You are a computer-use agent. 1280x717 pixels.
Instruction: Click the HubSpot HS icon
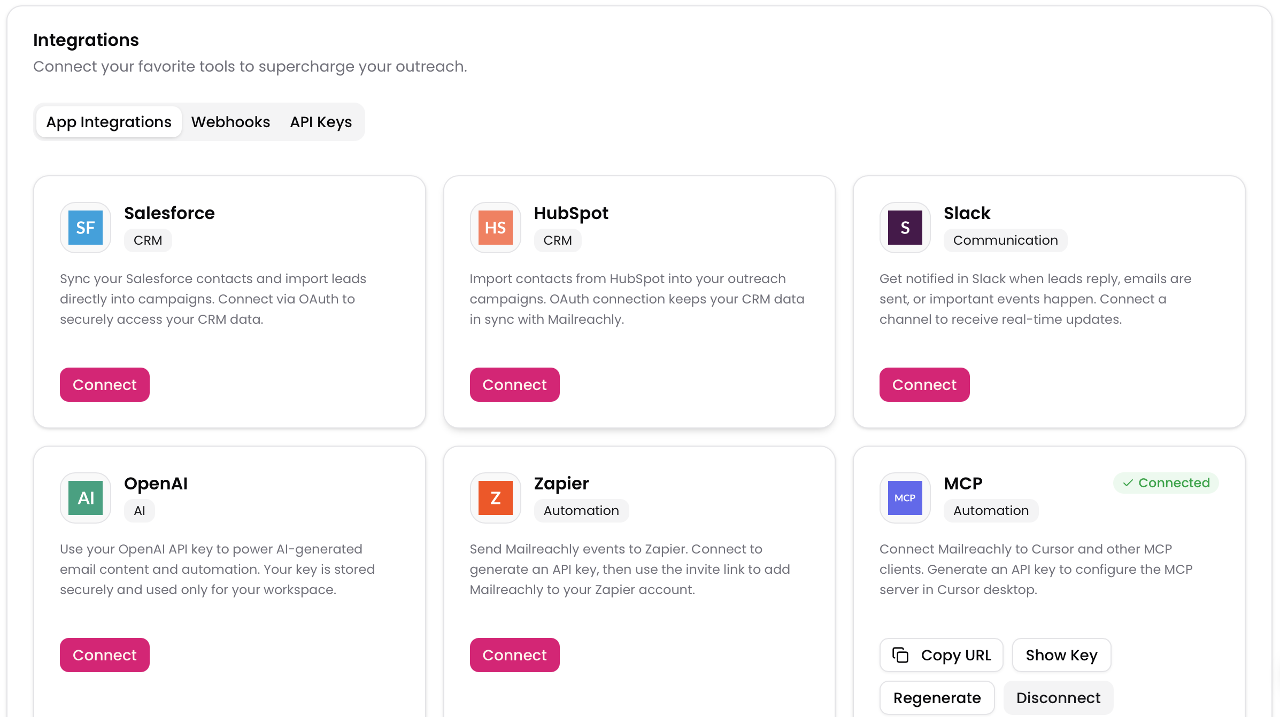495,227
